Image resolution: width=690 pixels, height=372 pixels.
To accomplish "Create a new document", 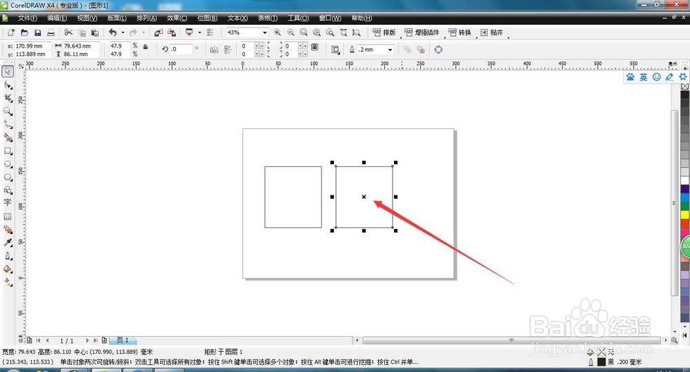I will pos(11,32).
